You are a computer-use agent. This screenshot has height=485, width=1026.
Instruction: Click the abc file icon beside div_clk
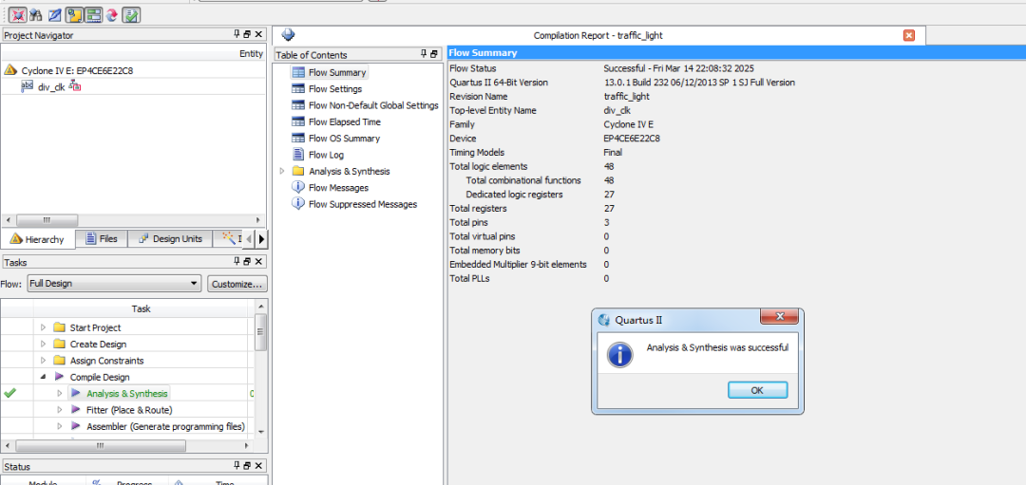point(28,86)
